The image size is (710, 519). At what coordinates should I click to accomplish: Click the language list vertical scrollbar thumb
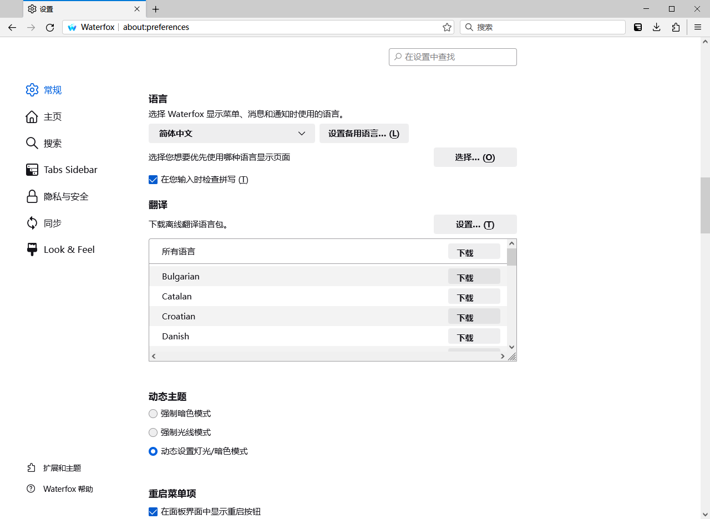[x=512, y=257]
